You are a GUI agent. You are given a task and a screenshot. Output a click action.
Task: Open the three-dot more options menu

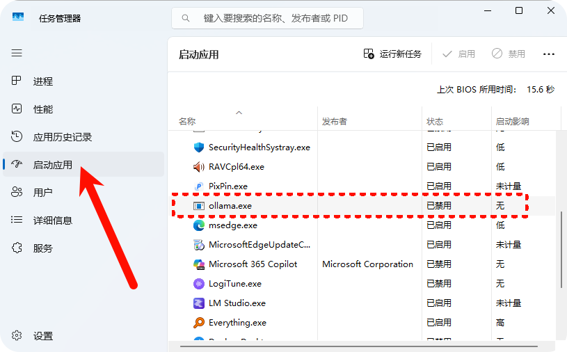(549, 54)
